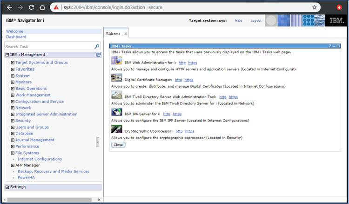
Task: Open the Performance tree item
Action: (x=27, y=147)
